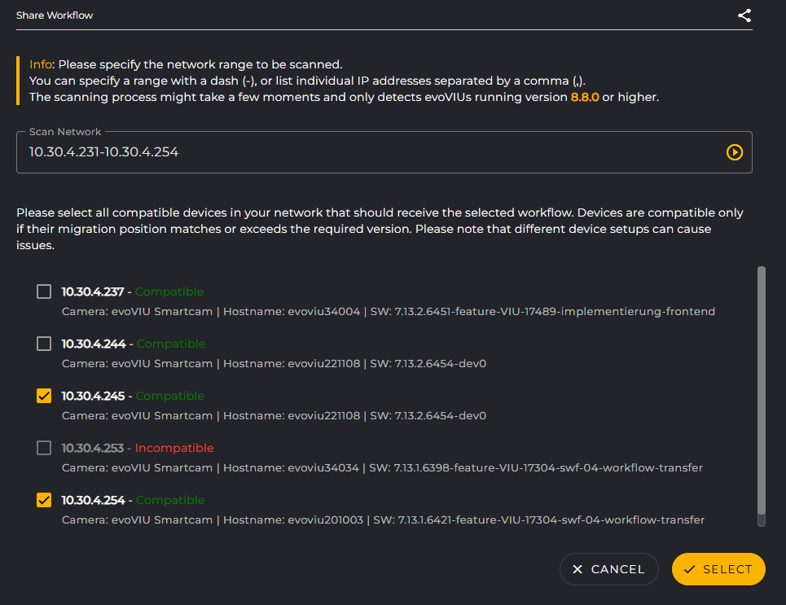Click the X icon inside the Cancel button
The height and width of the screenshot is (605, 786).
[578, 569]
